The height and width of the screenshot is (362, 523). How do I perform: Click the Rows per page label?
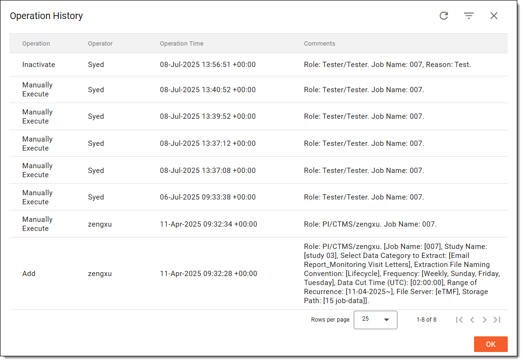330,320
